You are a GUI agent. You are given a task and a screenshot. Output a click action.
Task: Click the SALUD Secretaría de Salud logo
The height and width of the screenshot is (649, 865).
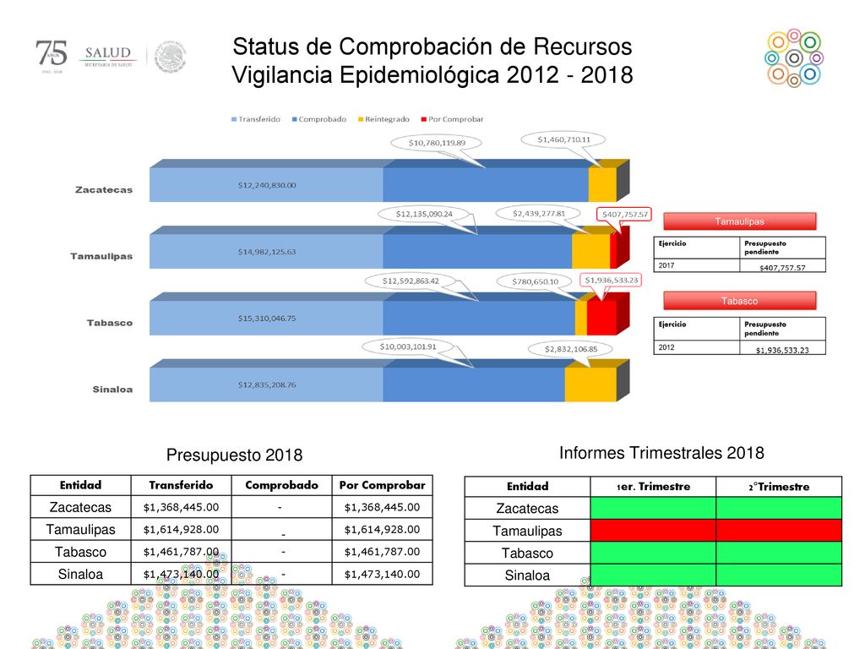click(108, 56)
